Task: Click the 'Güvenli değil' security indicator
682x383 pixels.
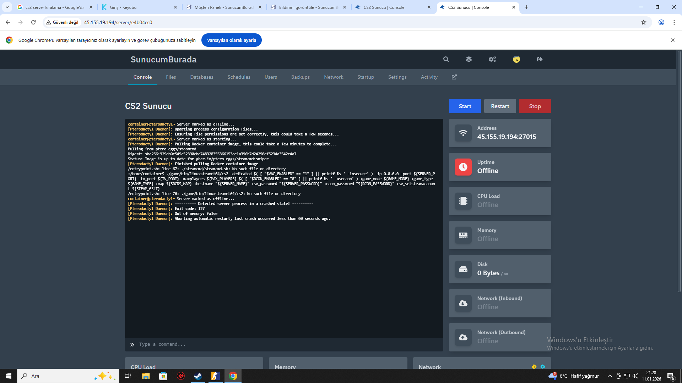Action: pos(63,22)
